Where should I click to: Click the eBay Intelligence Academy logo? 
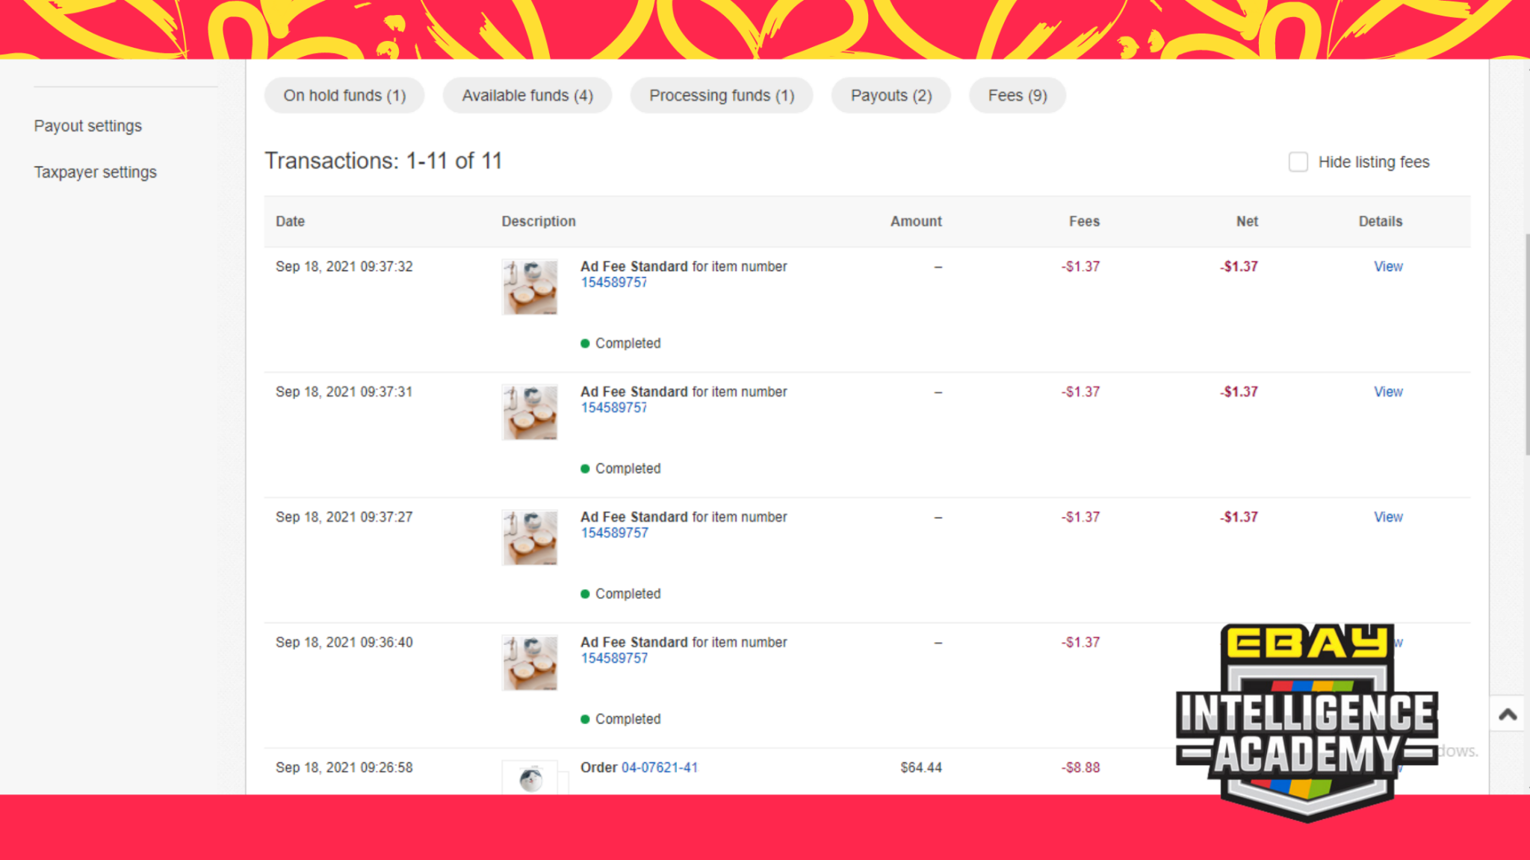click(1307, 722)
